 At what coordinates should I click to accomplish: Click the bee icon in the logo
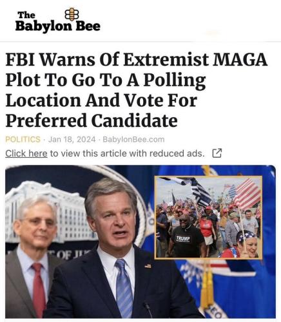(72, 14)
